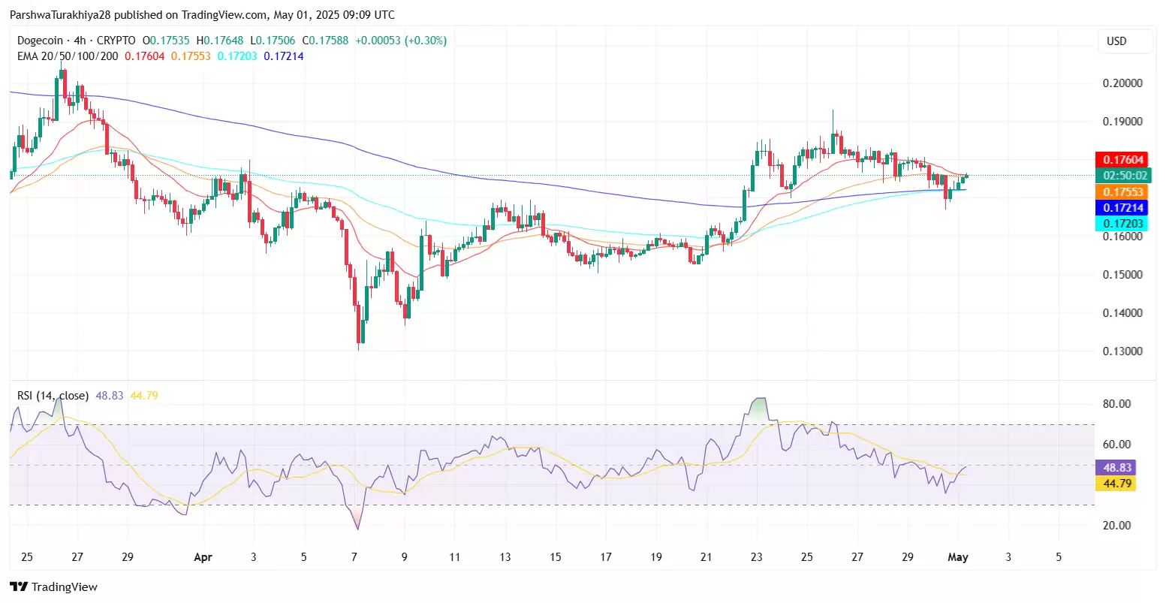Viewport: 1166px width, 603px height.
Task: Click red EMA 20 value in legend
Action: tap(144, 56)
